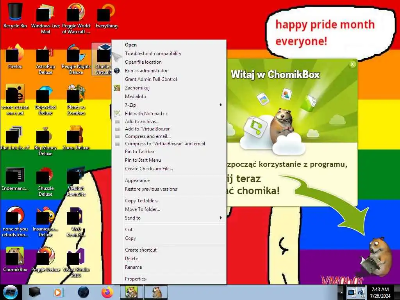This screenshot has height=300, width=400.
Task: Select Chuzzle Deluxe desktop icon
Action: [x=45, y=181]
